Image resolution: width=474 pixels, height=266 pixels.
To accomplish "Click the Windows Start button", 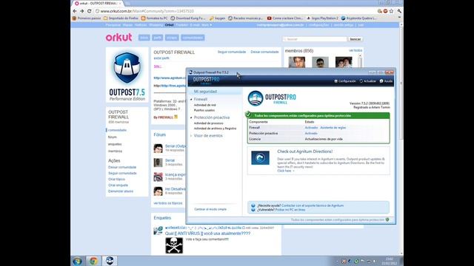I will [x=77, y=261].
